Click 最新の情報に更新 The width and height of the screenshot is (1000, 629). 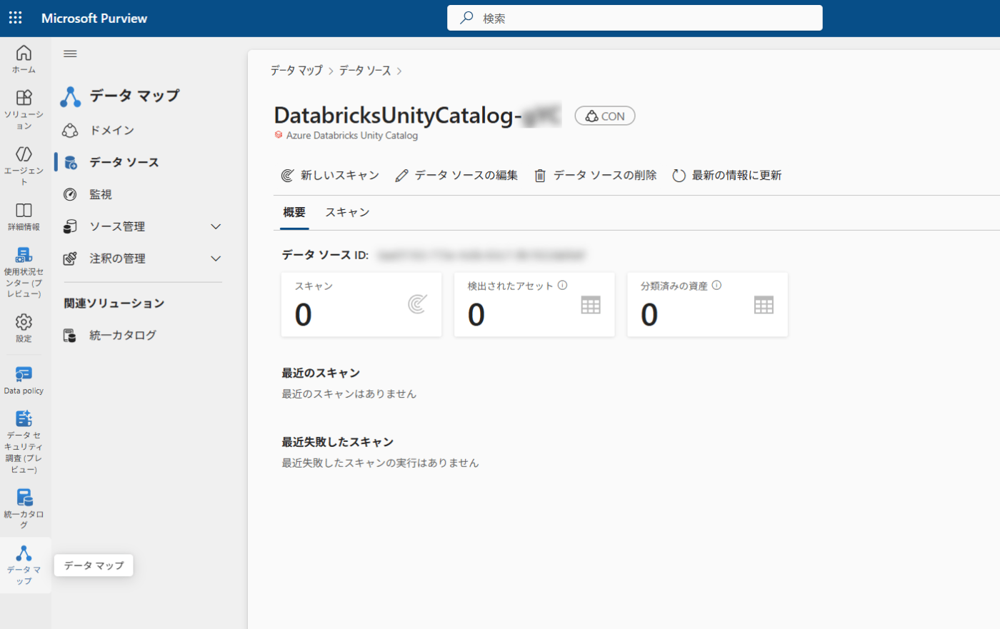point(726,175)
